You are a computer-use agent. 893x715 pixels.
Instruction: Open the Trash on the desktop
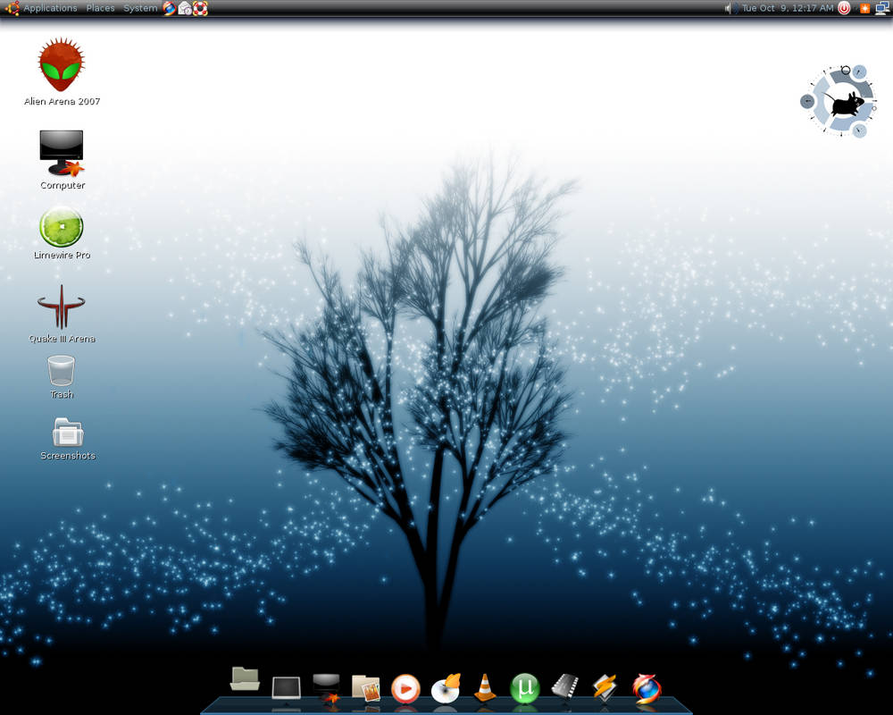tap(61, 371)
